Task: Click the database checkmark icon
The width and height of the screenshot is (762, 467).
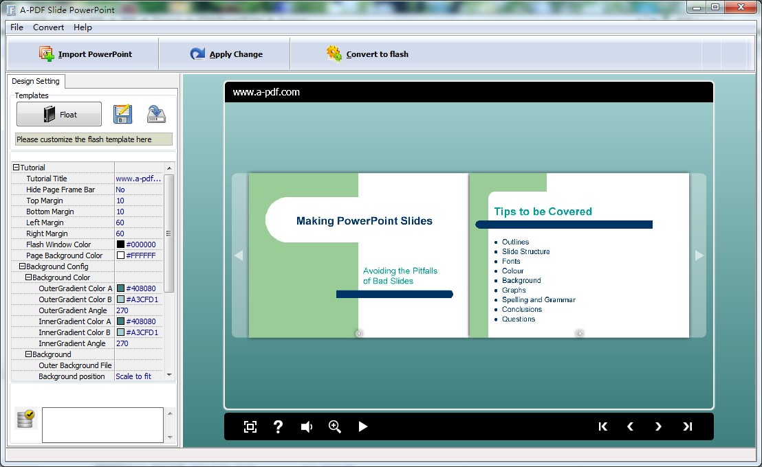Action: 25,418
